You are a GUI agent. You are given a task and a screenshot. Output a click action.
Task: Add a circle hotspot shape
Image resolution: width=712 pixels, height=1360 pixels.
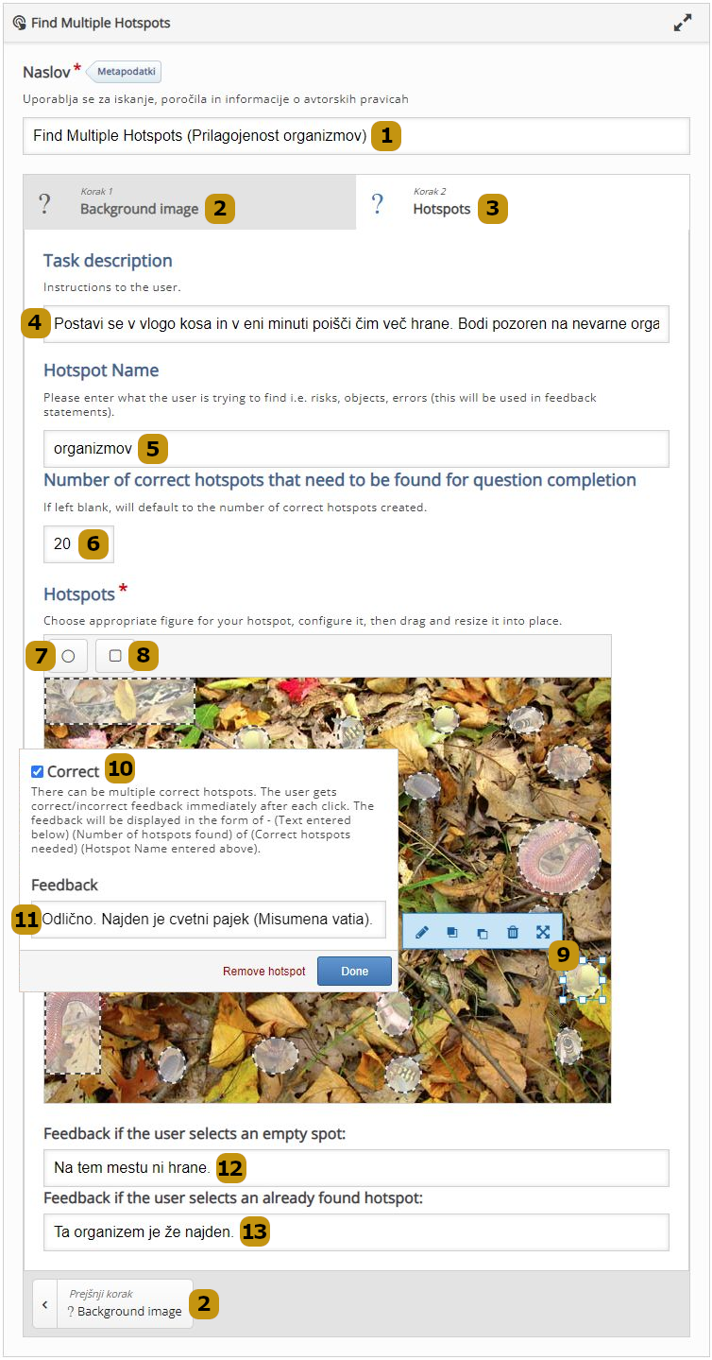[x=68, y=655]
